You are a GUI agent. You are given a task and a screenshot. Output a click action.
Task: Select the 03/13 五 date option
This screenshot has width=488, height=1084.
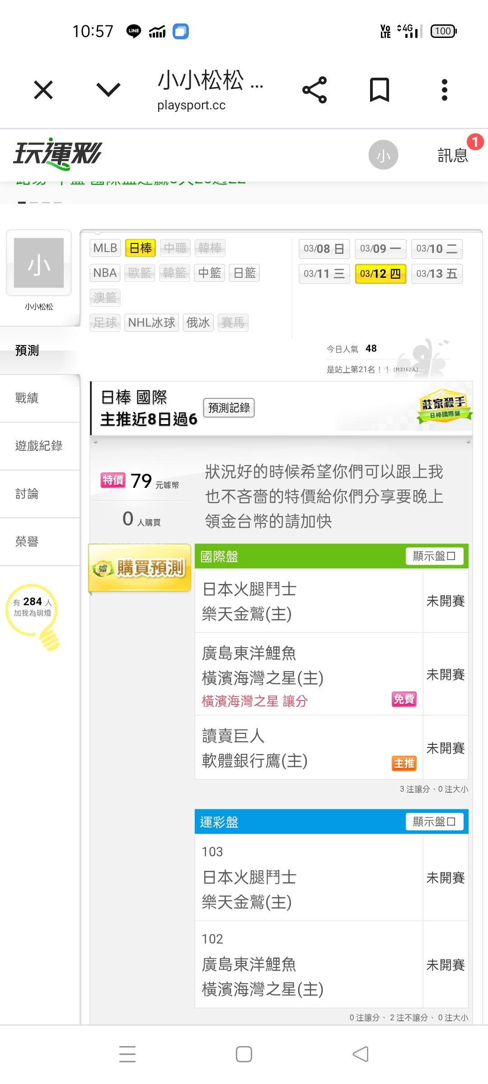436,274
